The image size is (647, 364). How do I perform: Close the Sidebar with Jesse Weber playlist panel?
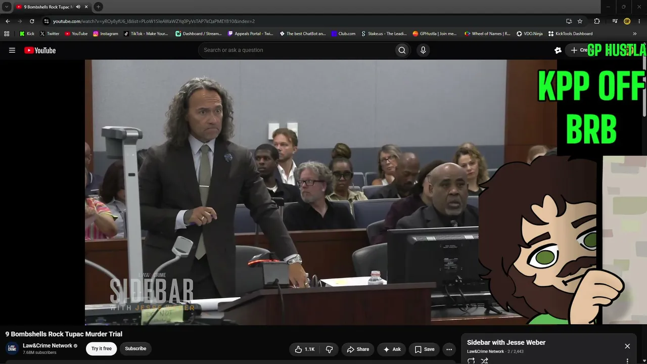coord(627,346)
